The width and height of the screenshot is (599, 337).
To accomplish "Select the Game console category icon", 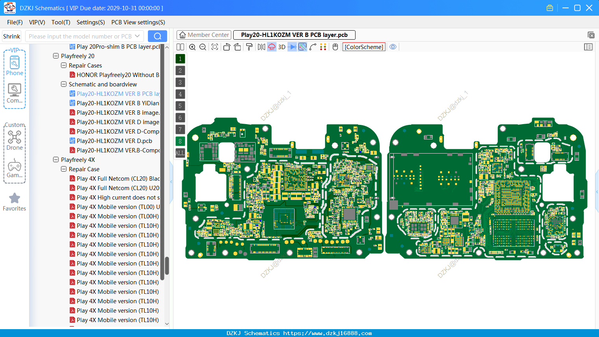I will click(x=15, y=168).
